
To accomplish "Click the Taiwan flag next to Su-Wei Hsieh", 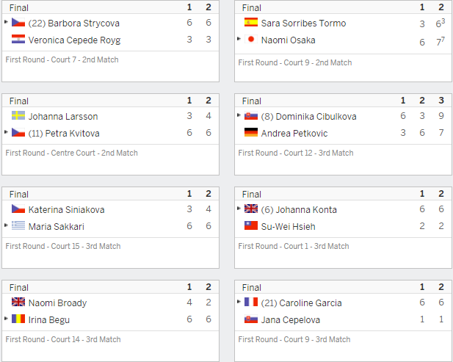I will [x=251, y=225].
